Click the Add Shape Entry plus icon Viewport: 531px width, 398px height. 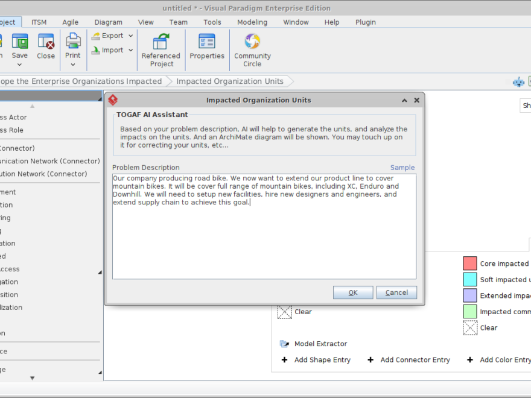click(285, 360)
